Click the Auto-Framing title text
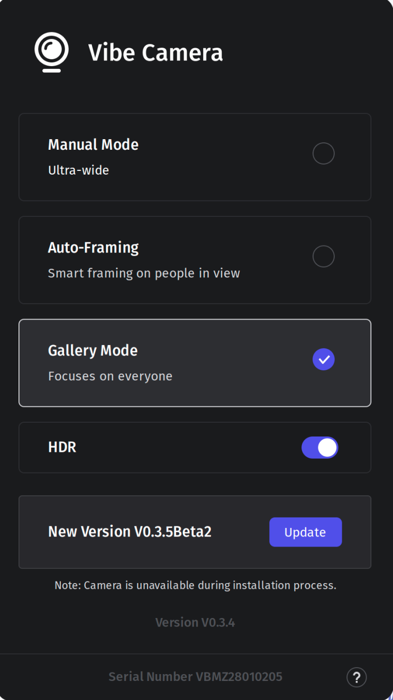The height and width of the screenshot is (700, 393). [93, 248]
